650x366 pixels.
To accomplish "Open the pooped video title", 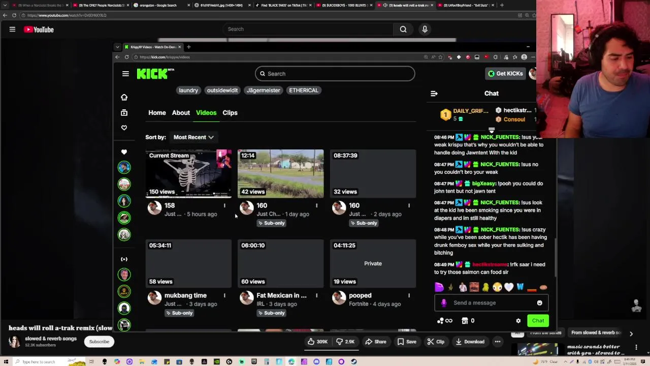I will (360, 295).
